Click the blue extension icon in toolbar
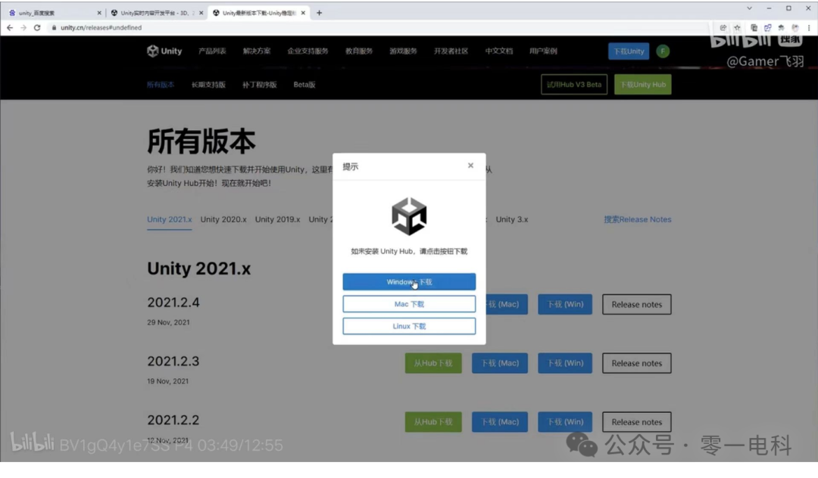Viewport: 818px width, 478px height. [767, 27]
